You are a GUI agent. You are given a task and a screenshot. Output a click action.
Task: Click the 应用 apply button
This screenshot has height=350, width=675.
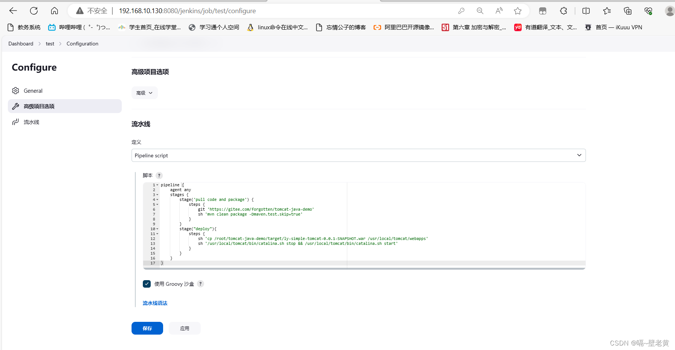[x=185, y=328]
